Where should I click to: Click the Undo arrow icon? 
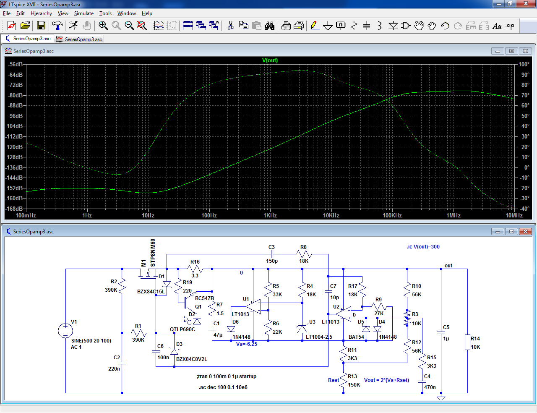[445, 26]
